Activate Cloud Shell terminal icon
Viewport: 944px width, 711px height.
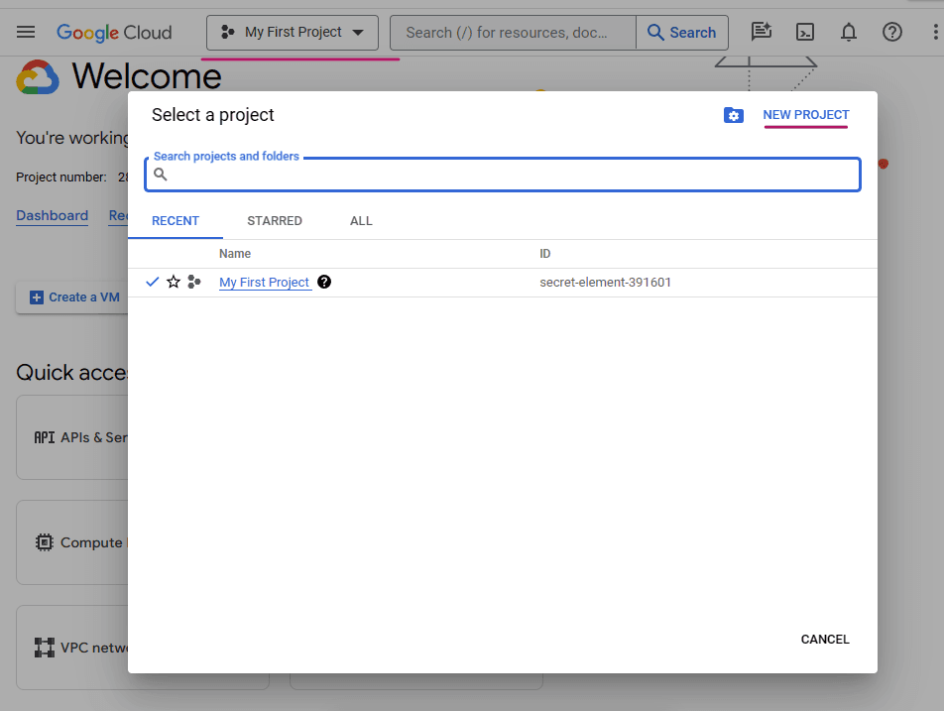[x=805, y=32]
